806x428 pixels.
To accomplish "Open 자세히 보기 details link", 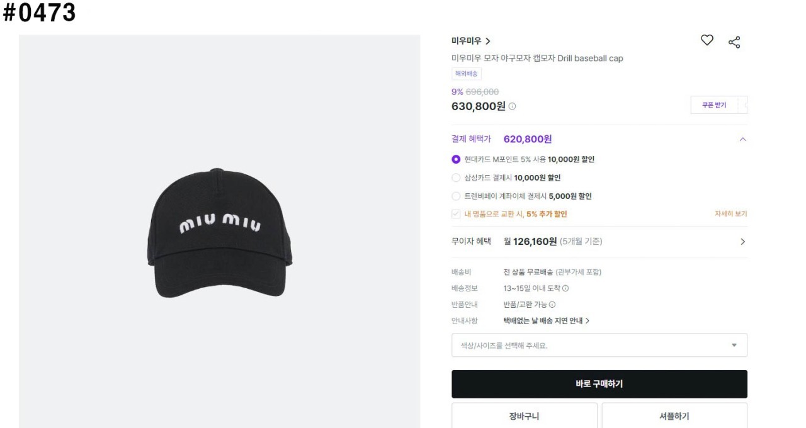I will [730, 214].
